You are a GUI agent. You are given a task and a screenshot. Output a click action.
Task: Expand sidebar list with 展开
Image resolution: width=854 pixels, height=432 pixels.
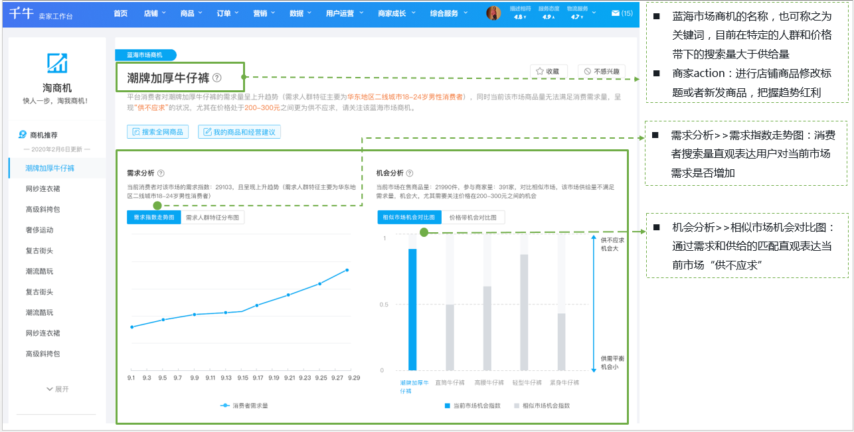click(x=57, y=389)
